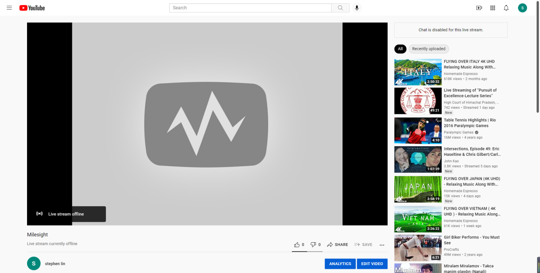The width and height of the screenshot is (540, 273).
Task: Open the High Court lecture series thumbnail
Action: 418,101
